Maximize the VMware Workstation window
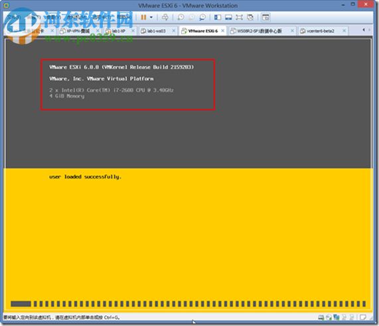Viewport: 379px width, 326px height. coord(353,5)
